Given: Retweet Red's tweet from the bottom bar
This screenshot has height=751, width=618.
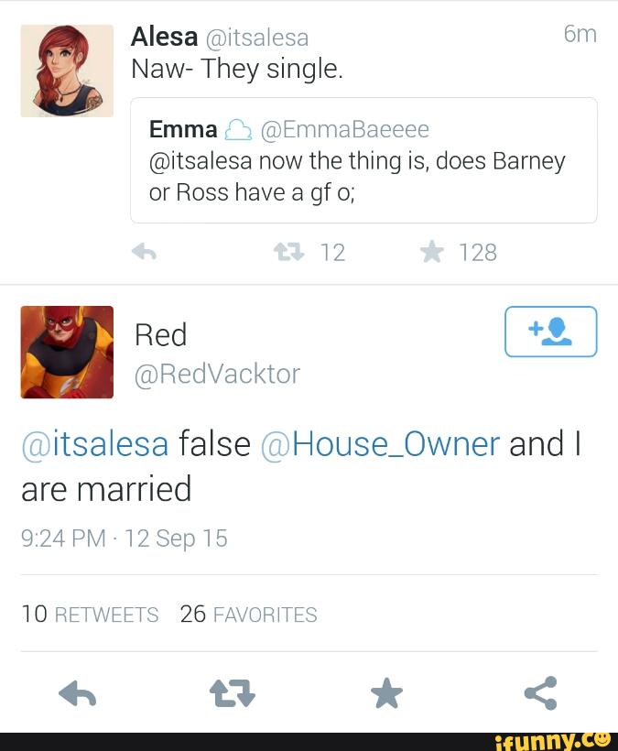Looking at the screenshot, I should pos(233,694).
